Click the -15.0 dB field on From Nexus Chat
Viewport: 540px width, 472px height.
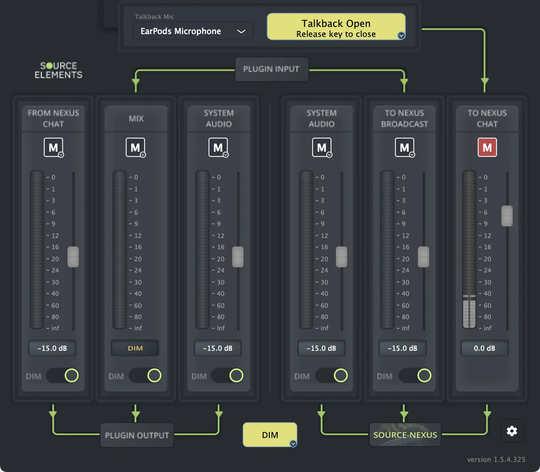pyautogui.click(x=52, y=348)
